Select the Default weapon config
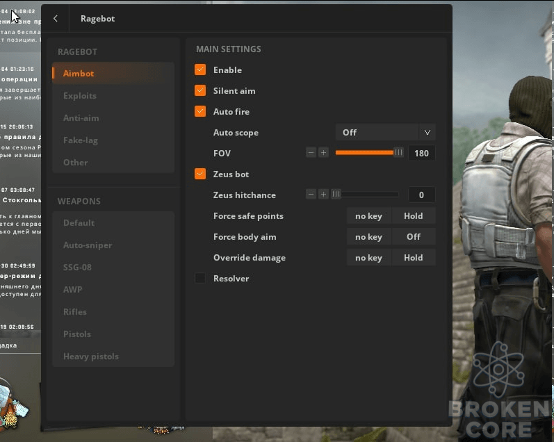Screen dimensions: 554x442 (x=113, y=223)
